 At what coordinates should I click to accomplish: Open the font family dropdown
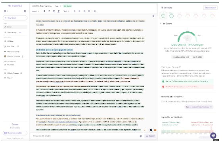pyautogui.click(x=35, y=11)
